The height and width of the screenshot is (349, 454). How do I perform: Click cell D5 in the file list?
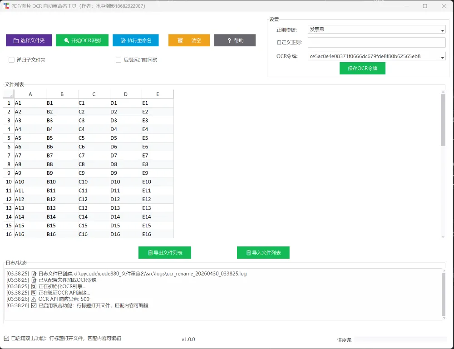(126, 138)
